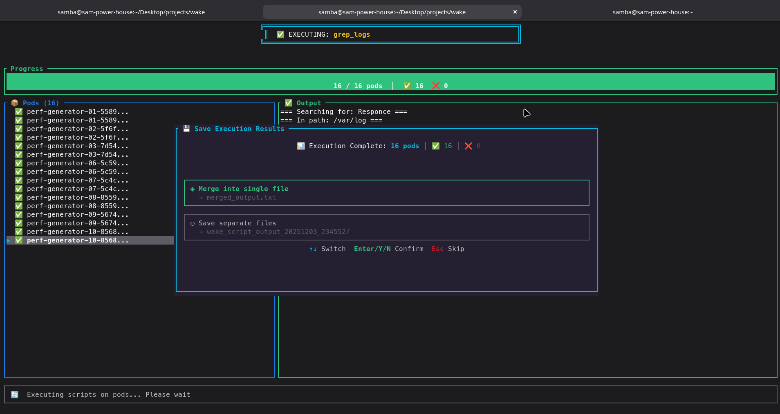Viewport: 780px width, 414px height.
Task: Click the floppy disk Save Execution Results icon
Action: pyautogui.click(x=186, y=129)
